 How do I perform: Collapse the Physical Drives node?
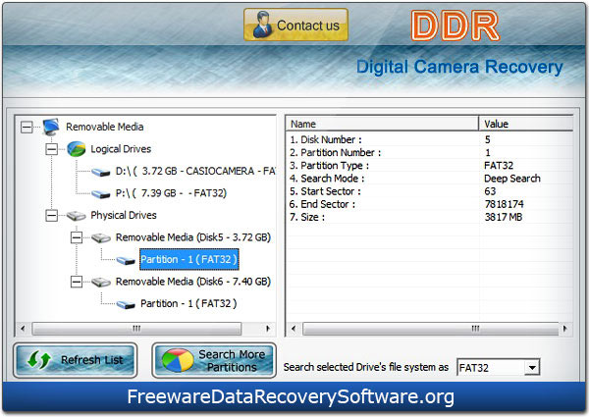51,216
